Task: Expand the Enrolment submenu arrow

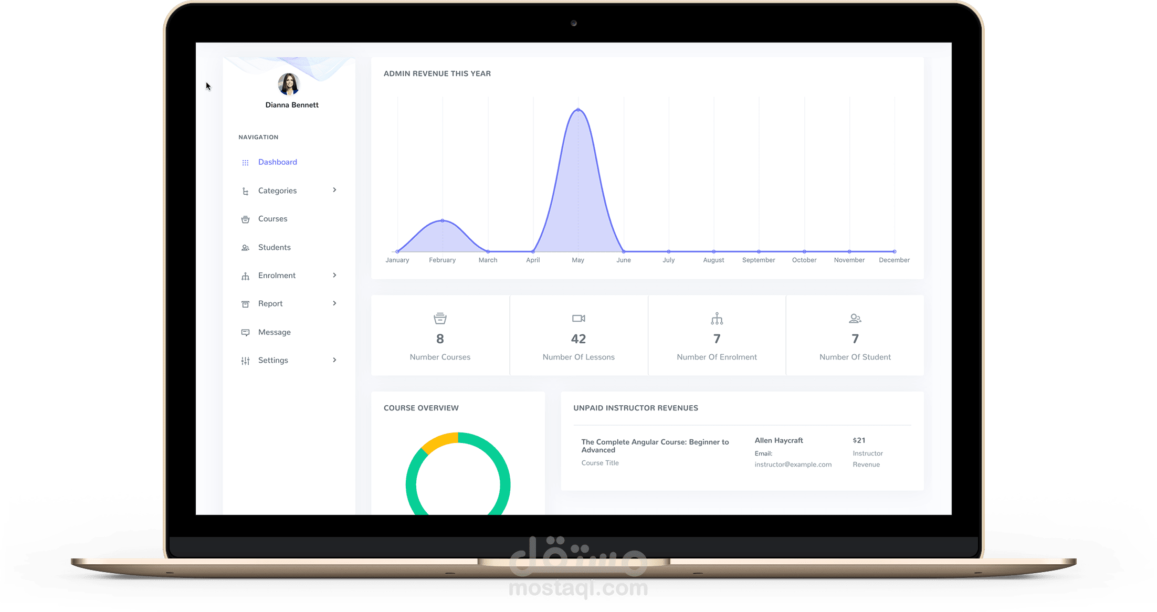Action: [x=334, y=275]
